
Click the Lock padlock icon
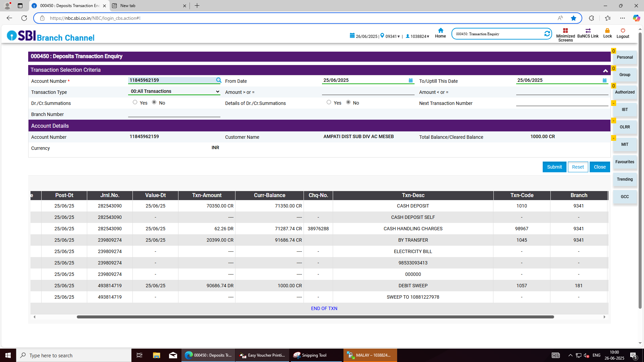point(607,31)
